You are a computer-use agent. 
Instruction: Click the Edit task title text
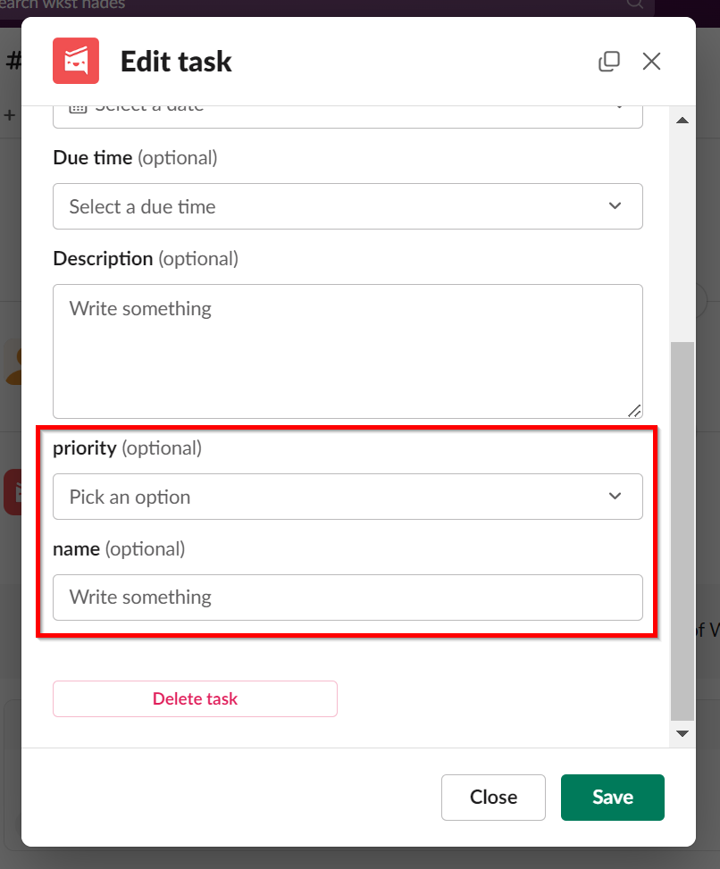pos(176,62)
